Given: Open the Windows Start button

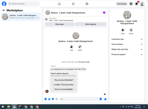Looking at the screenshot, I should [x=3, y=107].
